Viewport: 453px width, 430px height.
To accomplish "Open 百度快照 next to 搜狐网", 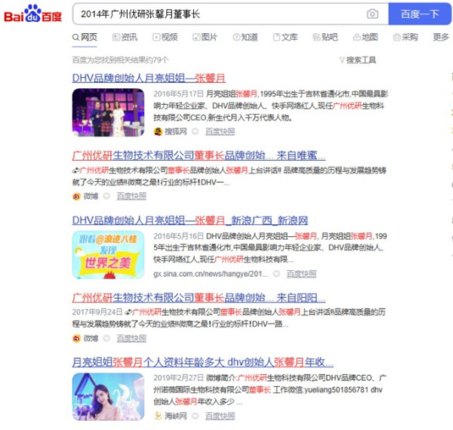I will pyautogui.click(x=220, y=131).
